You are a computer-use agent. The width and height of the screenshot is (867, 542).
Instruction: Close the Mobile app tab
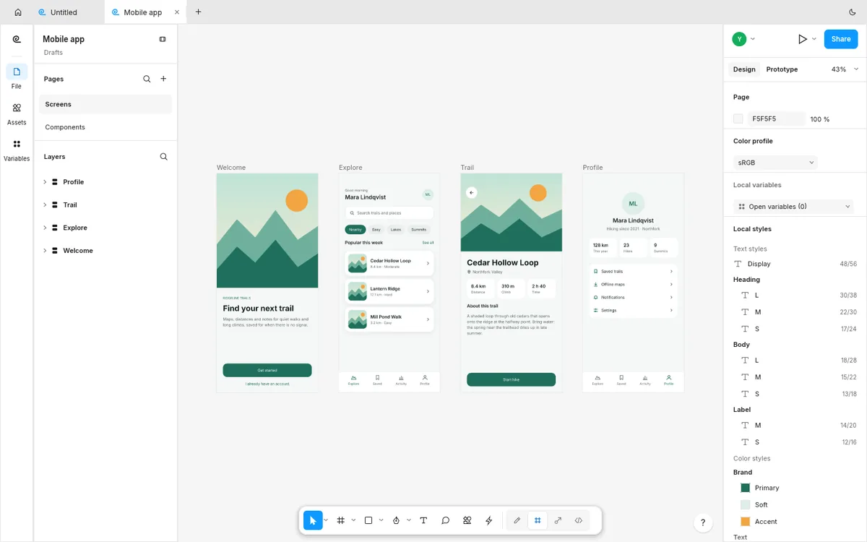(x=178, y=12)
